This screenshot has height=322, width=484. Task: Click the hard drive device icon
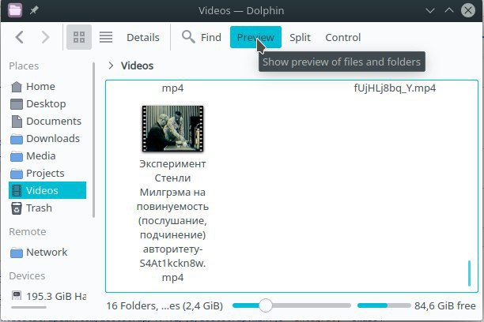[x=17, y=295]
